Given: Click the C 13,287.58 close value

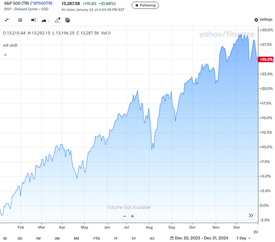Looking at the screenshot, I should [87, 33].
